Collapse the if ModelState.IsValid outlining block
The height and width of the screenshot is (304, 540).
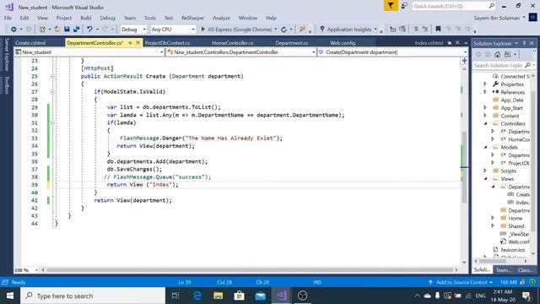coord(52,92)
